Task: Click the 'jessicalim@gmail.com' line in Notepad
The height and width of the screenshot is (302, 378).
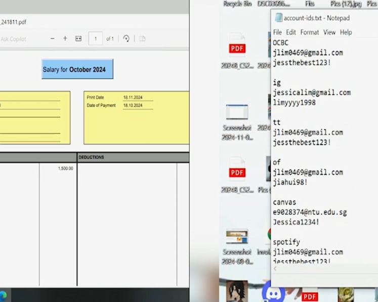Action: pos(312,92)
